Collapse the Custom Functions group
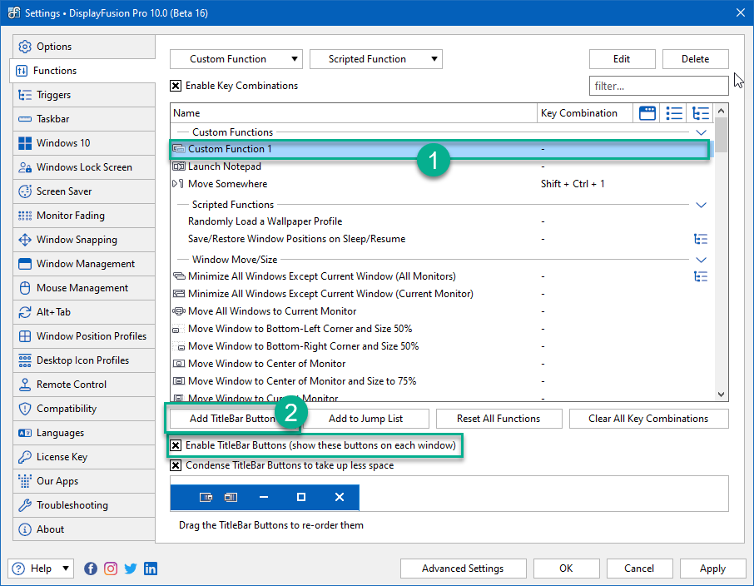The height and width of the screenshot is (586, 754). [x=701, y=132]
